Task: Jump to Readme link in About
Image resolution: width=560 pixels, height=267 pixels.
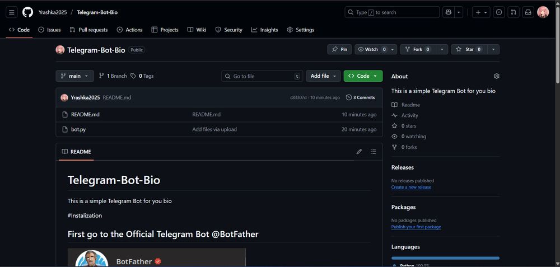Action: [x=405, y=105]
